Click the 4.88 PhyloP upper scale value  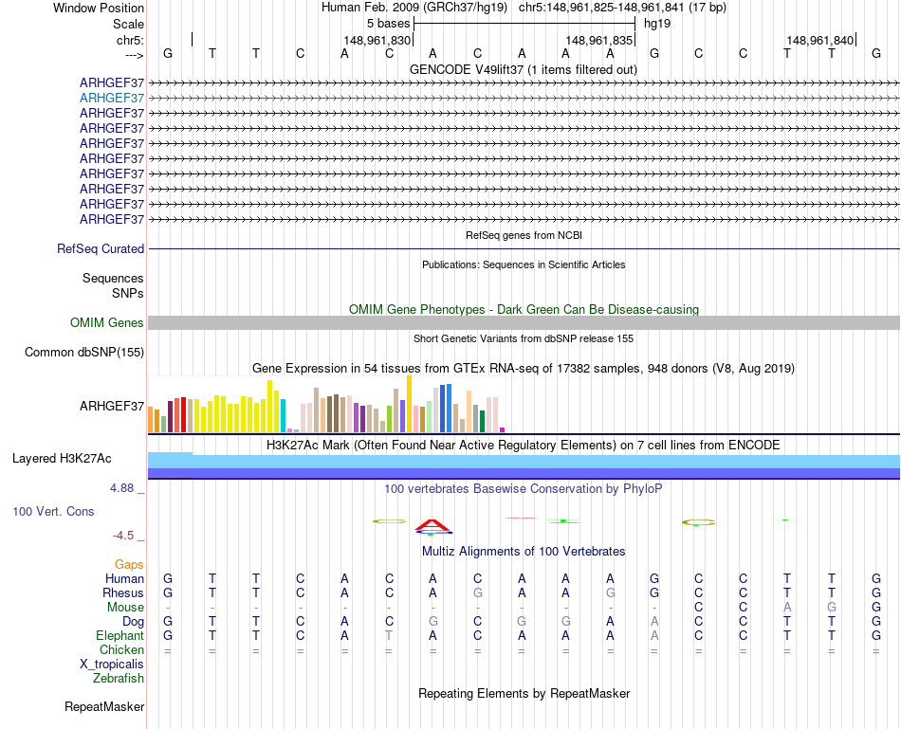(x=121, y=488)
